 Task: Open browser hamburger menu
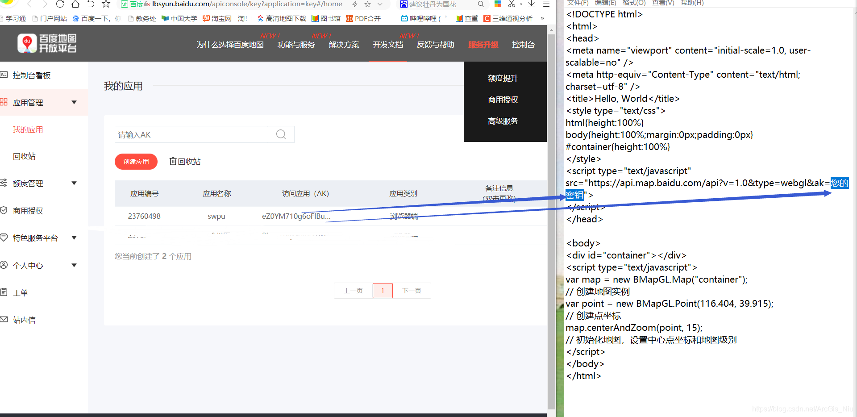(x=546, y=4)
